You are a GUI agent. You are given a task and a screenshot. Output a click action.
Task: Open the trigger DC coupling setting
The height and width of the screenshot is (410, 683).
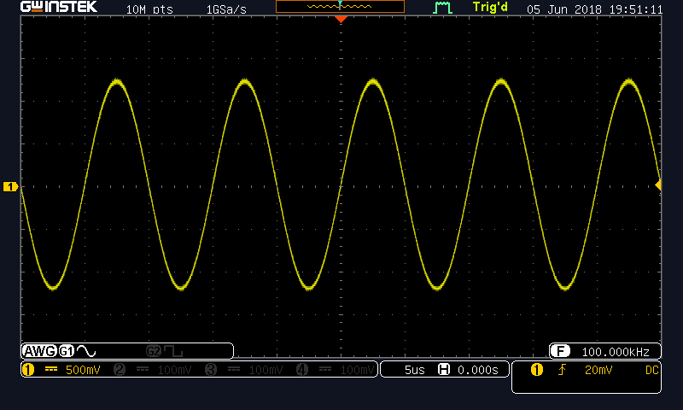651,370
